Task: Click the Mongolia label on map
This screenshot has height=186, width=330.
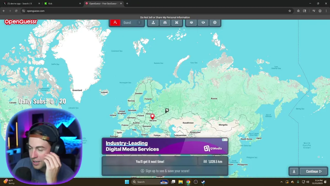Action: [x=223, y=125]
